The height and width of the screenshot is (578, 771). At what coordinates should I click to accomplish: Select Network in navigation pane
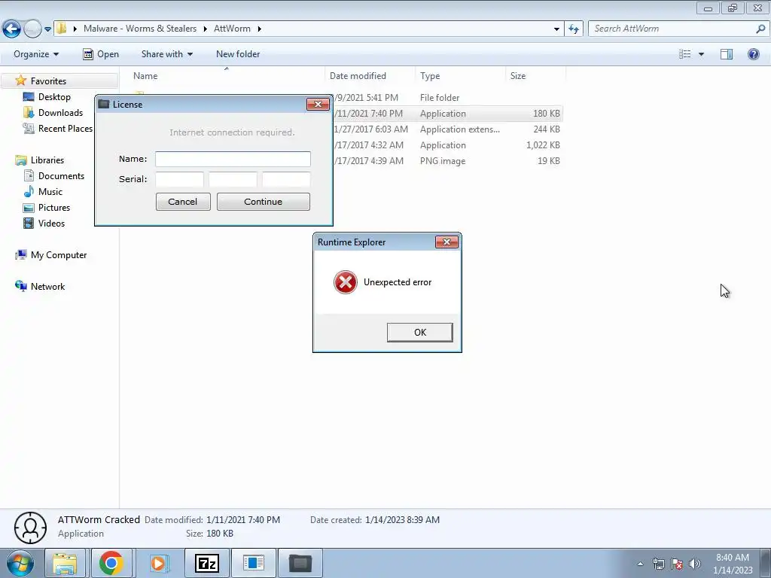pos(47,287)
